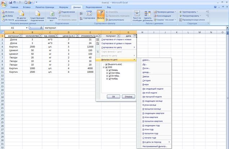Open Проверка данных
Viewport: 229px width, 149px height.
[165, 12]
